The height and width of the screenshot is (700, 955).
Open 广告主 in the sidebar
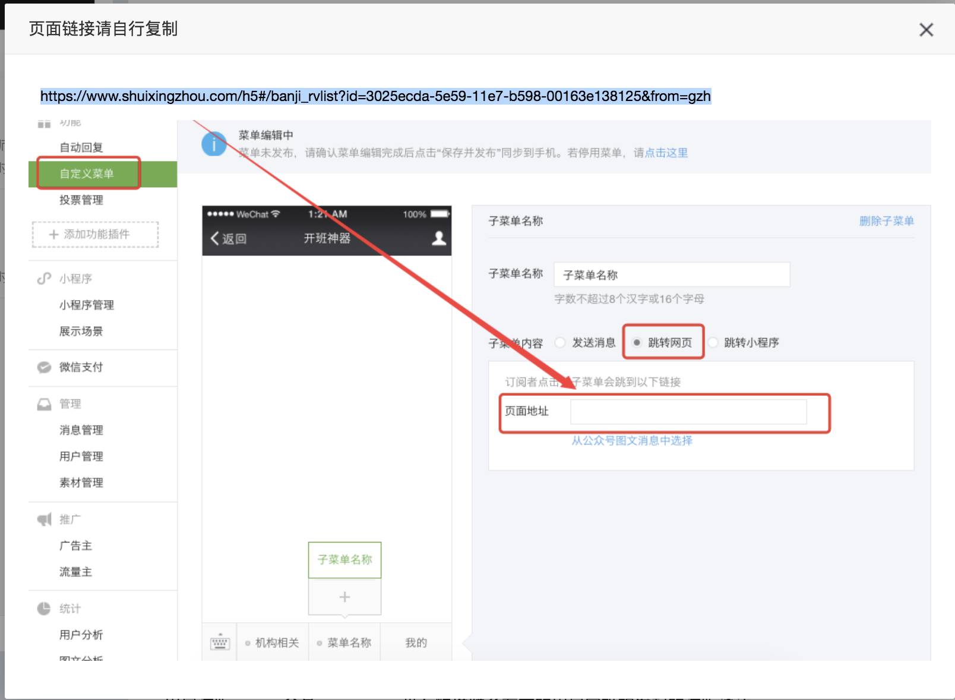pyautogui.click(x=76, y=546)
